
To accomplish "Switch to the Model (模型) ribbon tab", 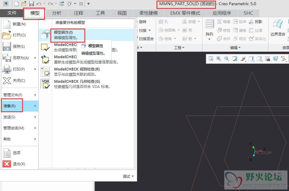I will point(35,13).
